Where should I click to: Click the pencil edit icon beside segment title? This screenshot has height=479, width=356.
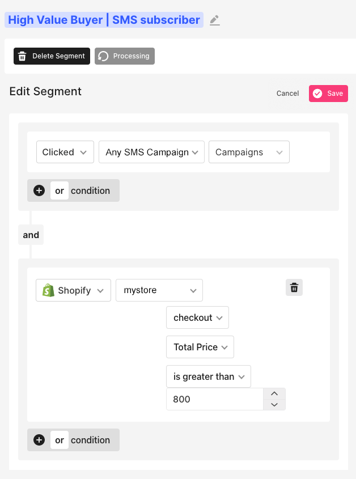pyautogui.click(x=214, y=20)
